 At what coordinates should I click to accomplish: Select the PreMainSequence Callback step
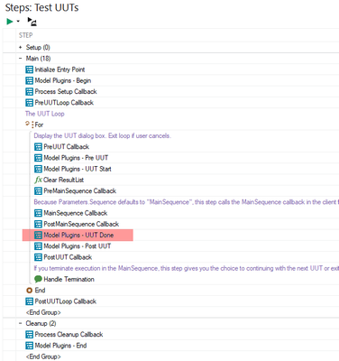(x=80, y=190)
